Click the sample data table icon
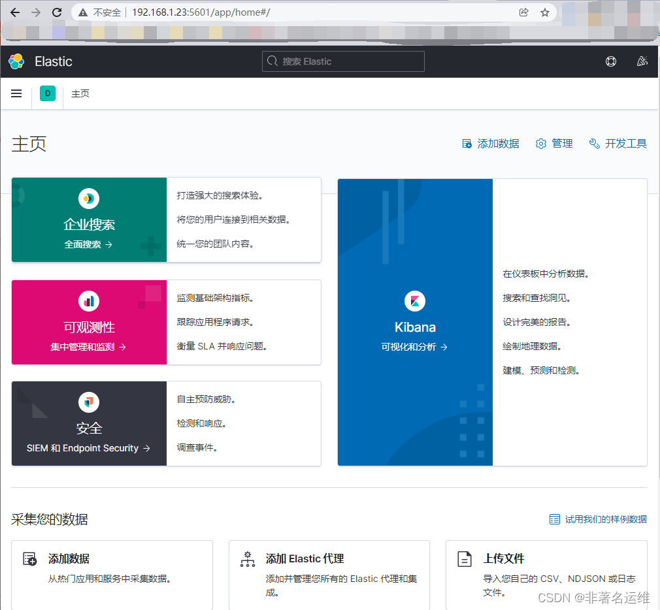The height and width of the screenshot is (610, 660). point(555,520)
